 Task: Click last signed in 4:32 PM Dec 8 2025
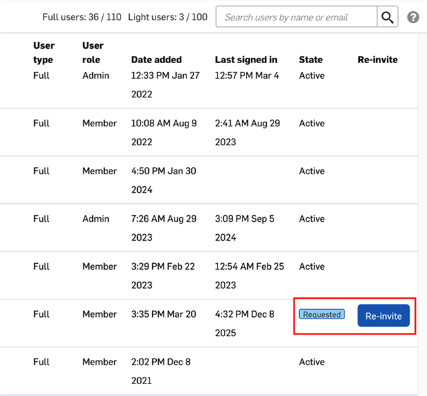(244, 323)
